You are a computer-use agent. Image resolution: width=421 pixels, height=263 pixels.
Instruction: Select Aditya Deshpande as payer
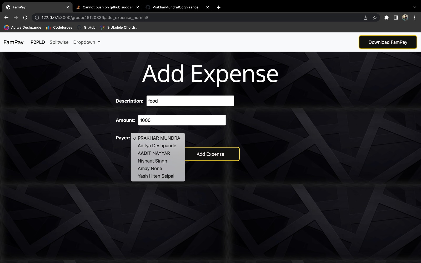point(158,146)
